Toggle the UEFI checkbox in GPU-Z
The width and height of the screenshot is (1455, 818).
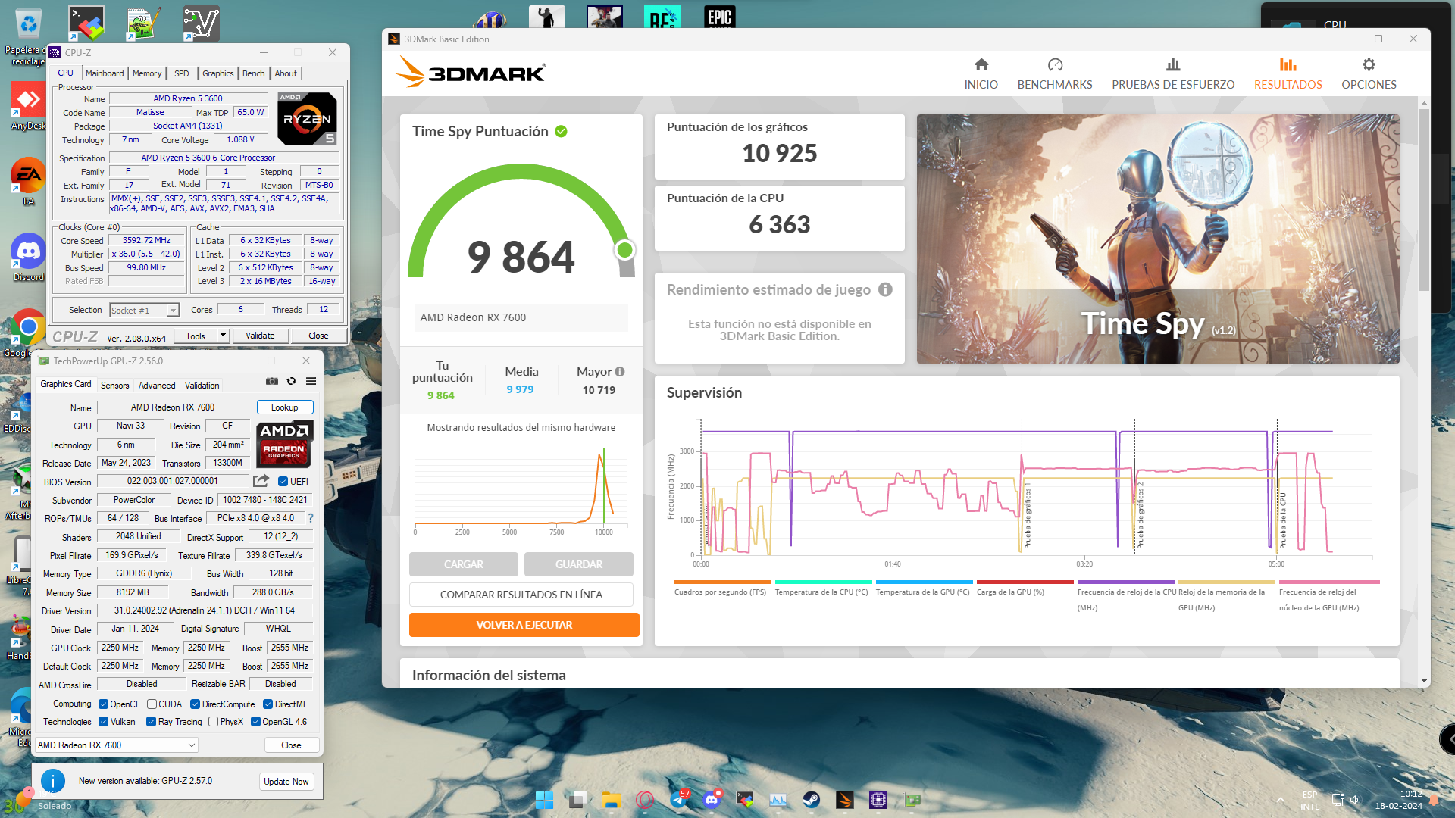(283, 482)
